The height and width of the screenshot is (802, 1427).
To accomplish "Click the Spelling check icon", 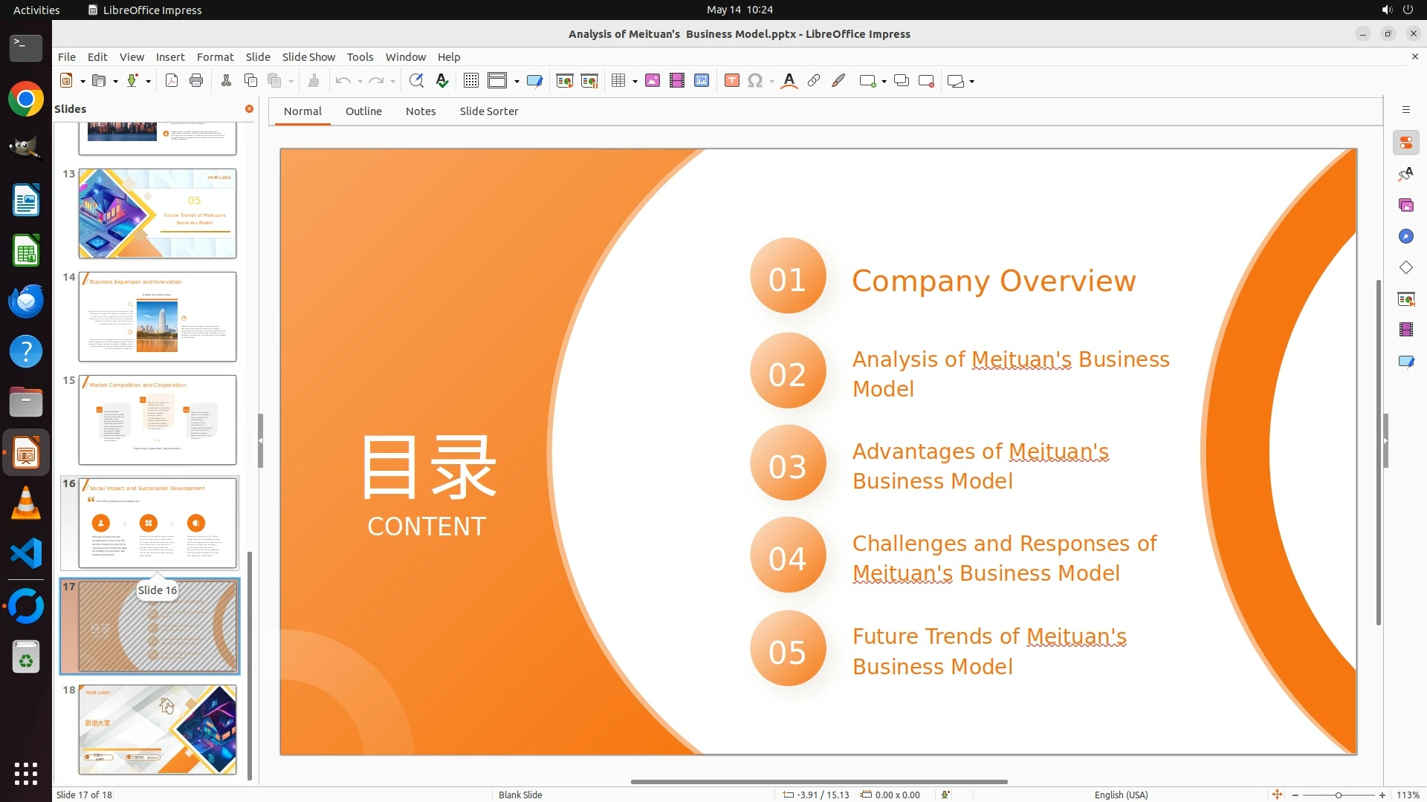I will (x=442, y=81).
